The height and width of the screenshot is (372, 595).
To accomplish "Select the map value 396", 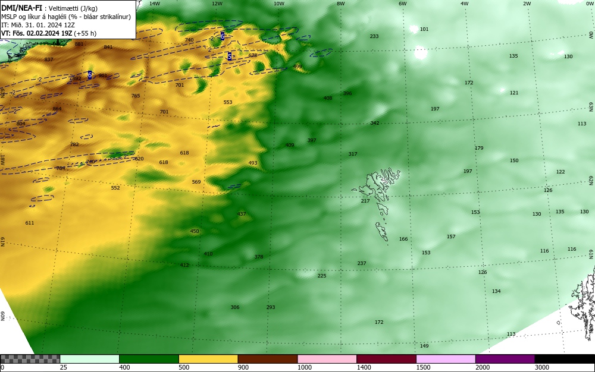I will pos(347,93).
